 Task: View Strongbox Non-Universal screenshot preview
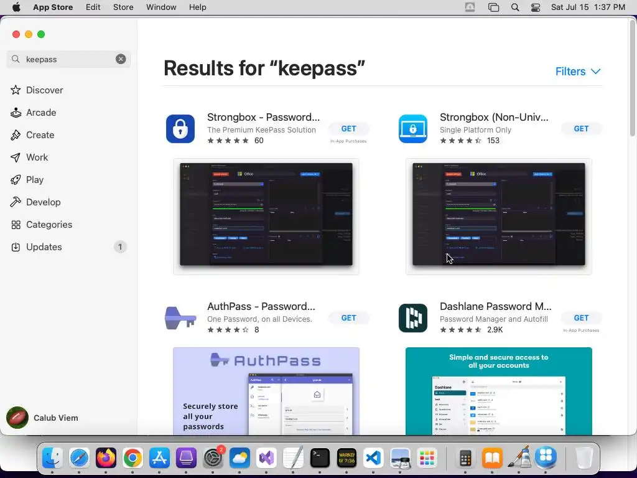499,216
